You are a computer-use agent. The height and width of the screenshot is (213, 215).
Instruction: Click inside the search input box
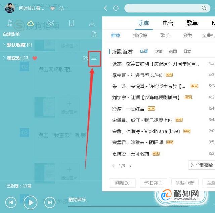pos(167,8)
